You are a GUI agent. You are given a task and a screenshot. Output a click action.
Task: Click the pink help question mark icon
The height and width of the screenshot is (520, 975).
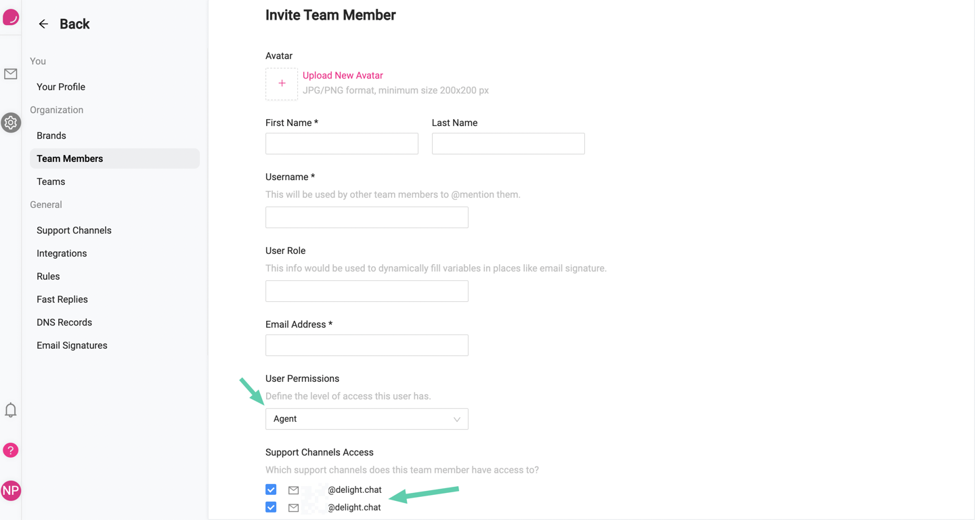tap(11, 450)
